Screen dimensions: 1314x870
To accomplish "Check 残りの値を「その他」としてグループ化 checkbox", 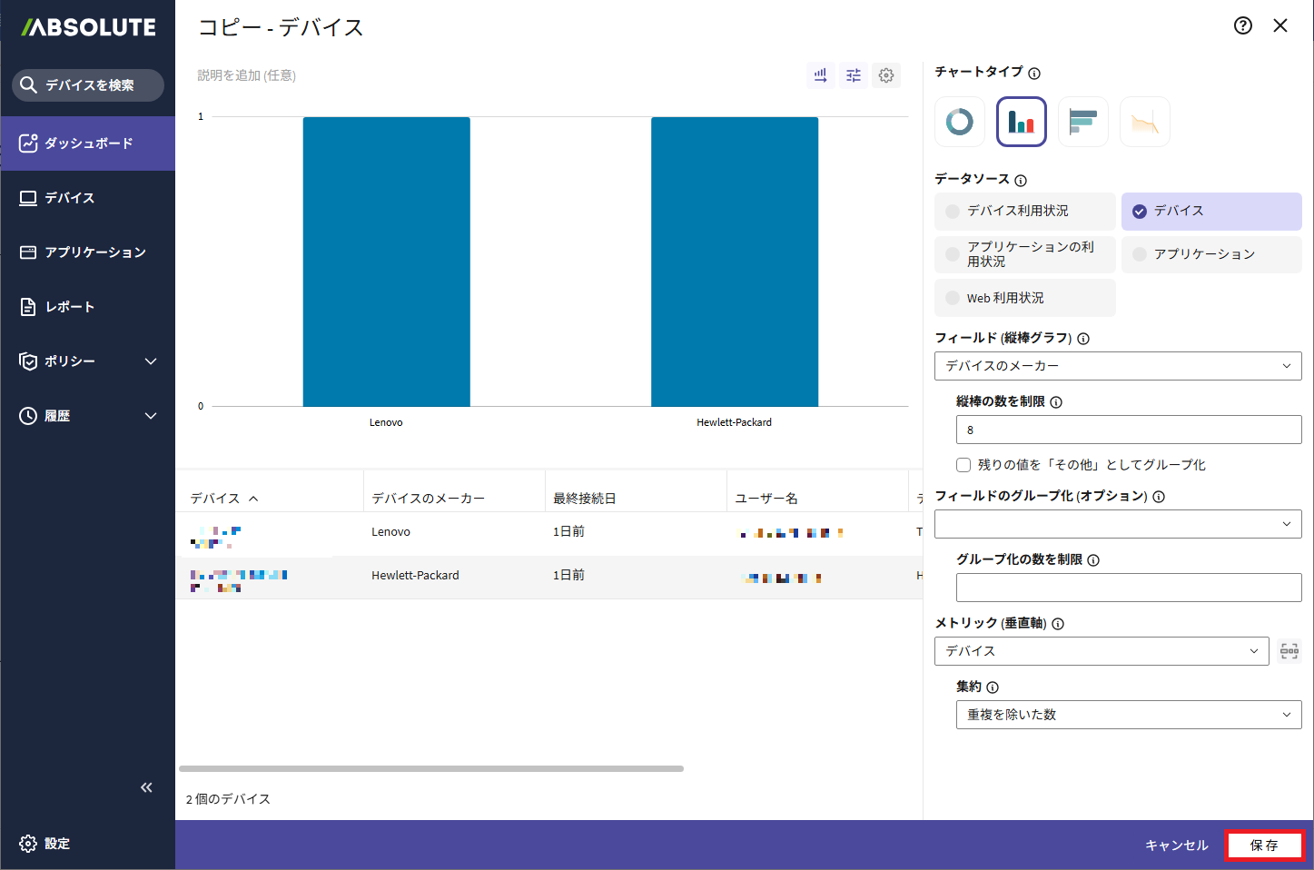I will pyautogui.click(x=963, y=465).
